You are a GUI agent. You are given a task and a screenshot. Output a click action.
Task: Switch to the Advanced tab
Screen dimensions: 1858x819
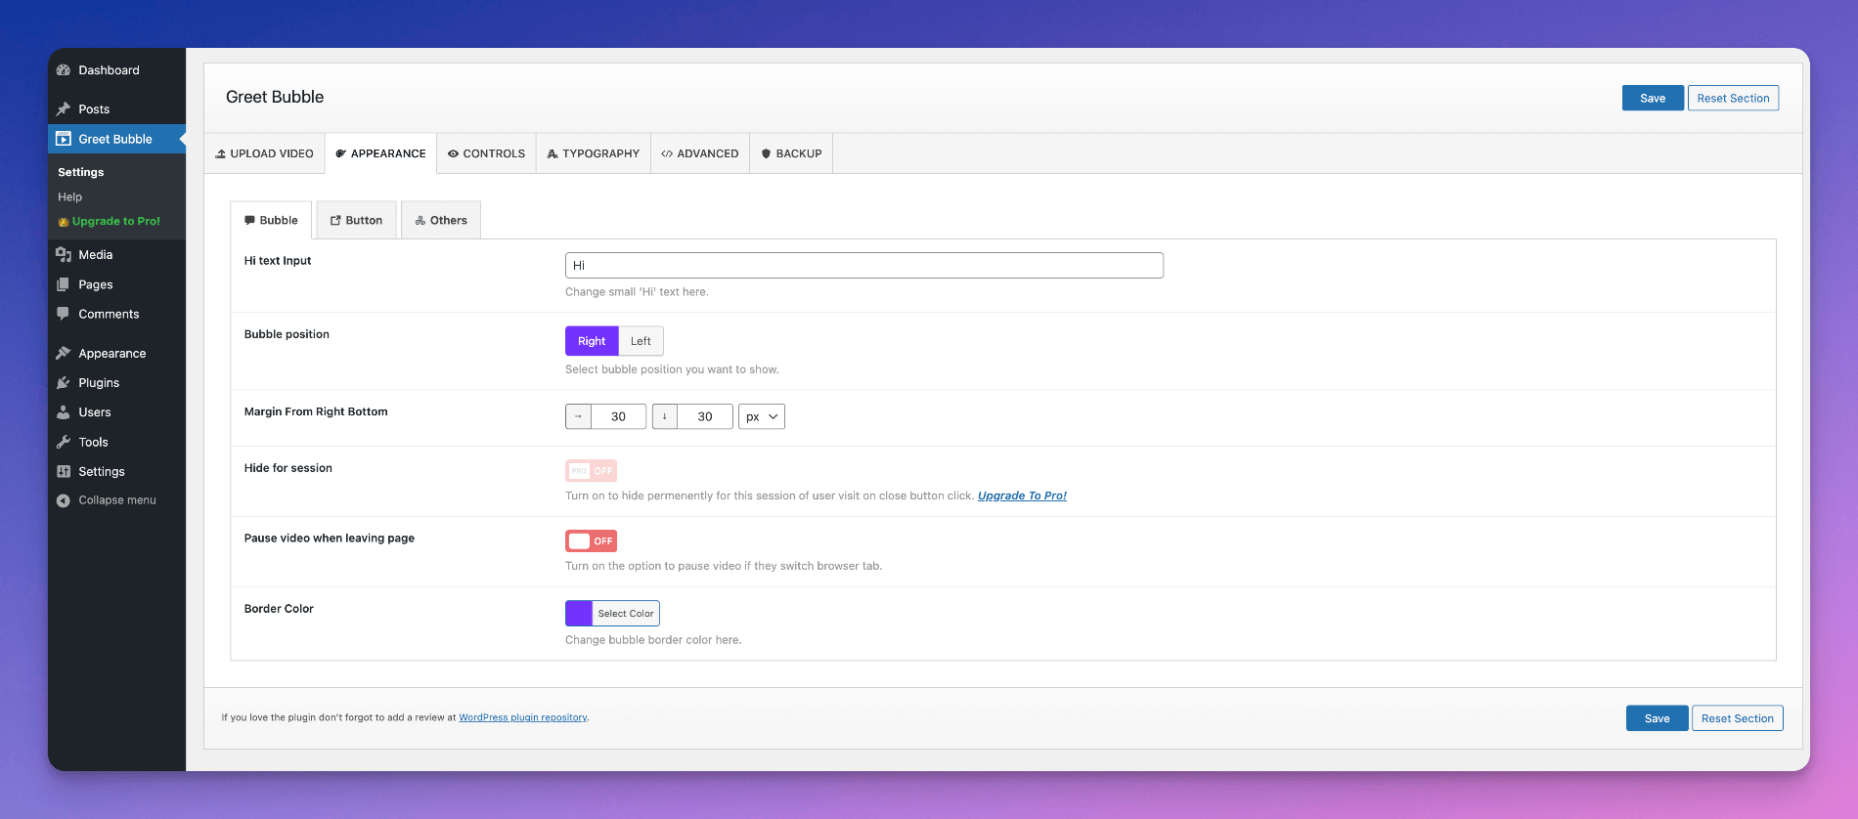click(x=700, y=153)
